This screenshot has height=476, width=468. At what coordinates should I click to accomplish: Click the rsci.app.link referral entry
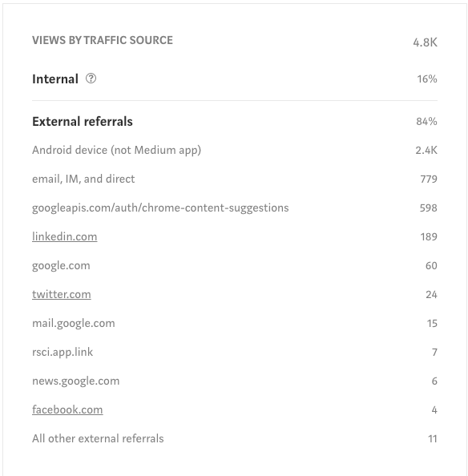(63, 352)
